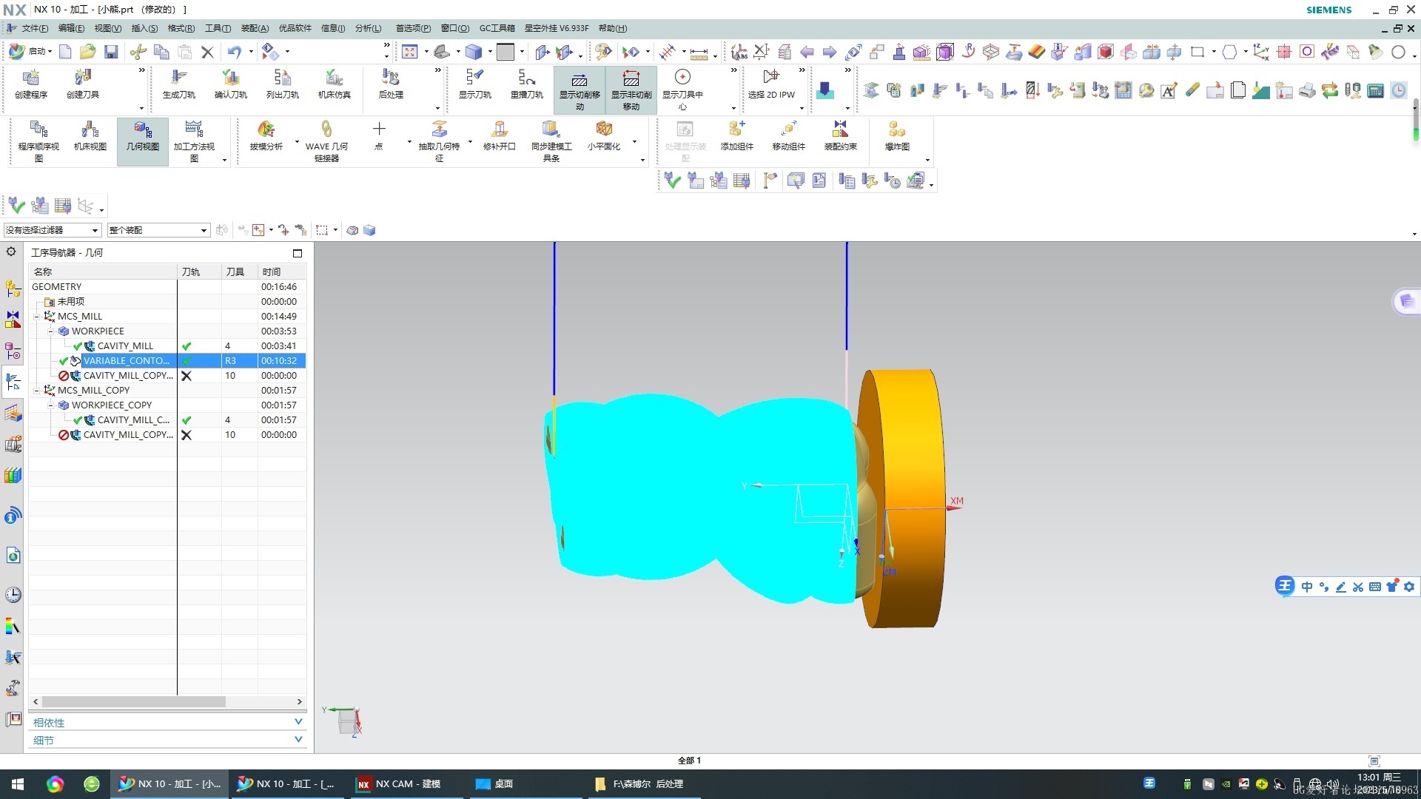Screen dimensions: 1421x799
Task: Open the 编辑(E) menu
Action: click(71, 28)
